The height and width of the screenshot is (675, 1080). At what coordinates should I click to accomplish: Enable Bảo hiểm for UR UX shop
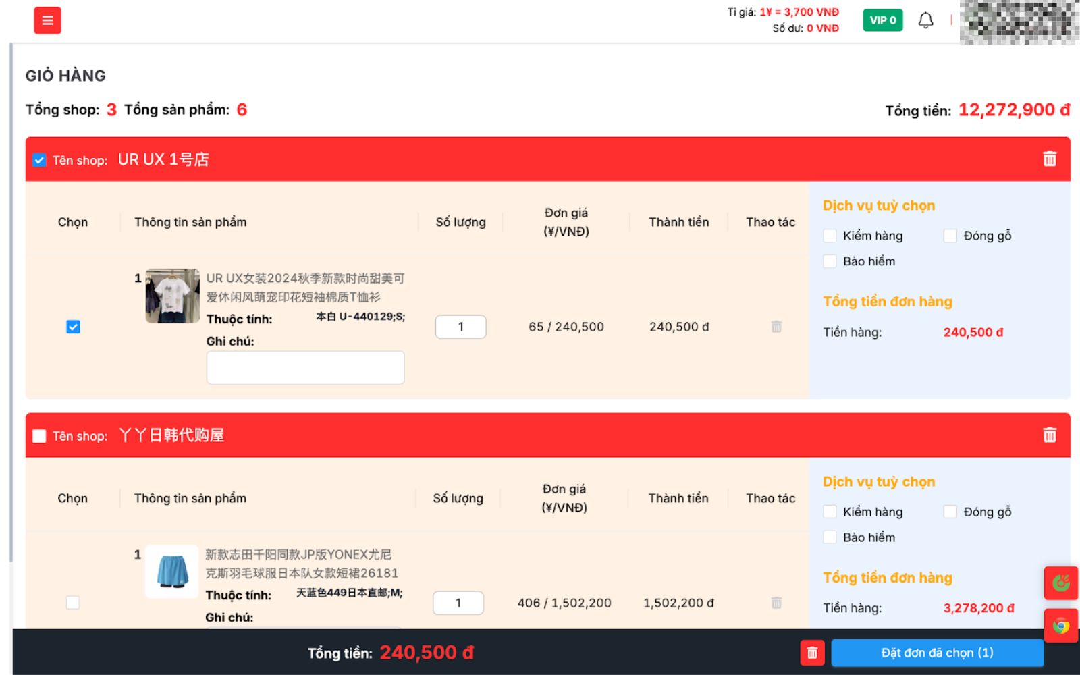click(830, 261)
